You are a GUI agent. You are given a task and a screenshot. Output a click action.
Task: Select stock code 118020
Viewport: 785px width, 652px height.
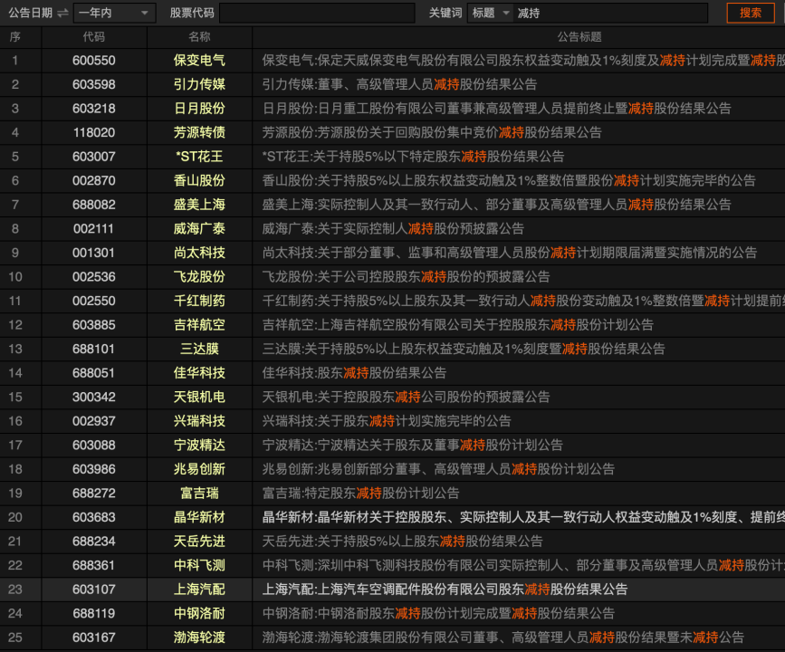pyautogui.click(x=93, y=133)
